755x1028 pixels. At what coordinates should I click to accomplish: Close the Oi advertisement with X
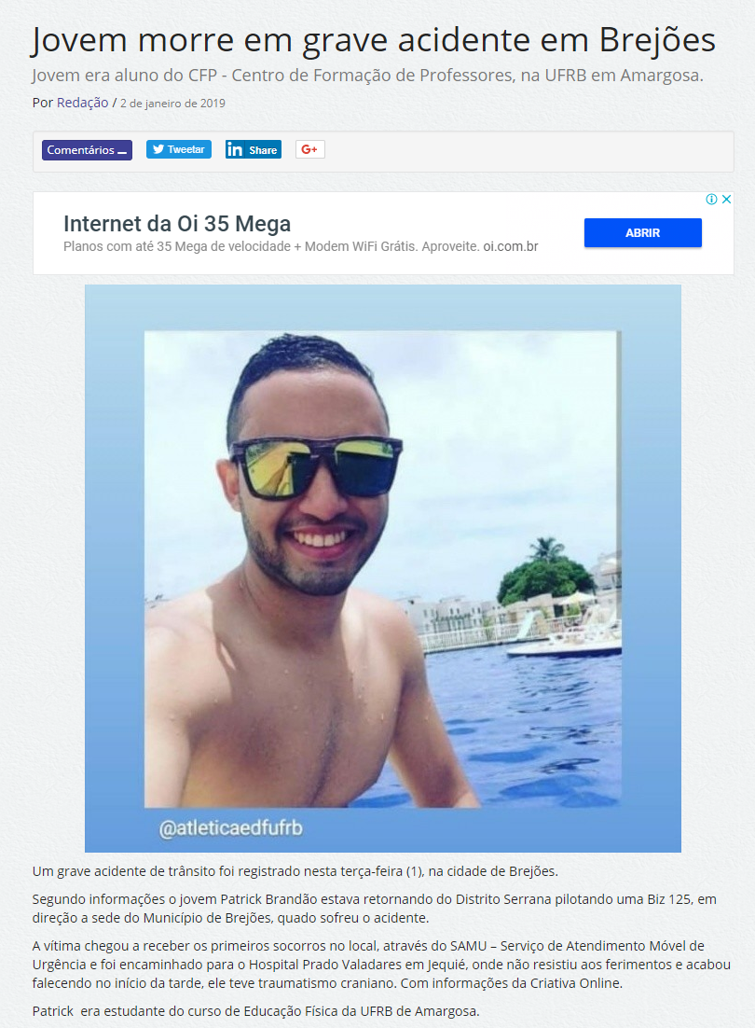(726, 200)
